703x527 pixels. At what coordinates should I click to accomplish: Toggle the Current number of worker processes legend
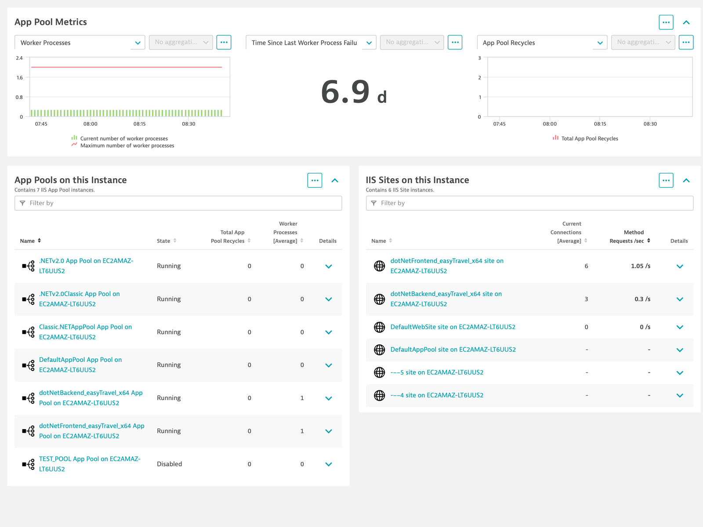120,138
